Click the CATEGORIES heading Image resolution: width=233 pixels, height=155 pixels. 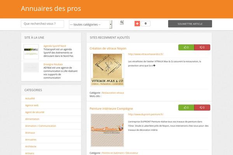[x=33, y=90]
